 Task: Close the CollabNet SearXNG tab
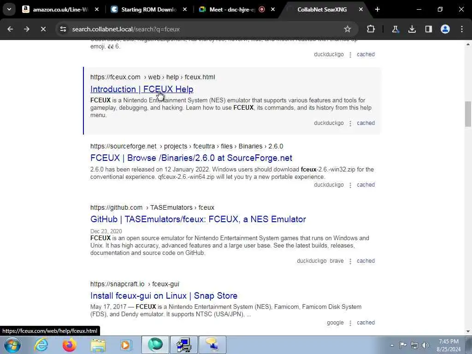tap(360, 9)
